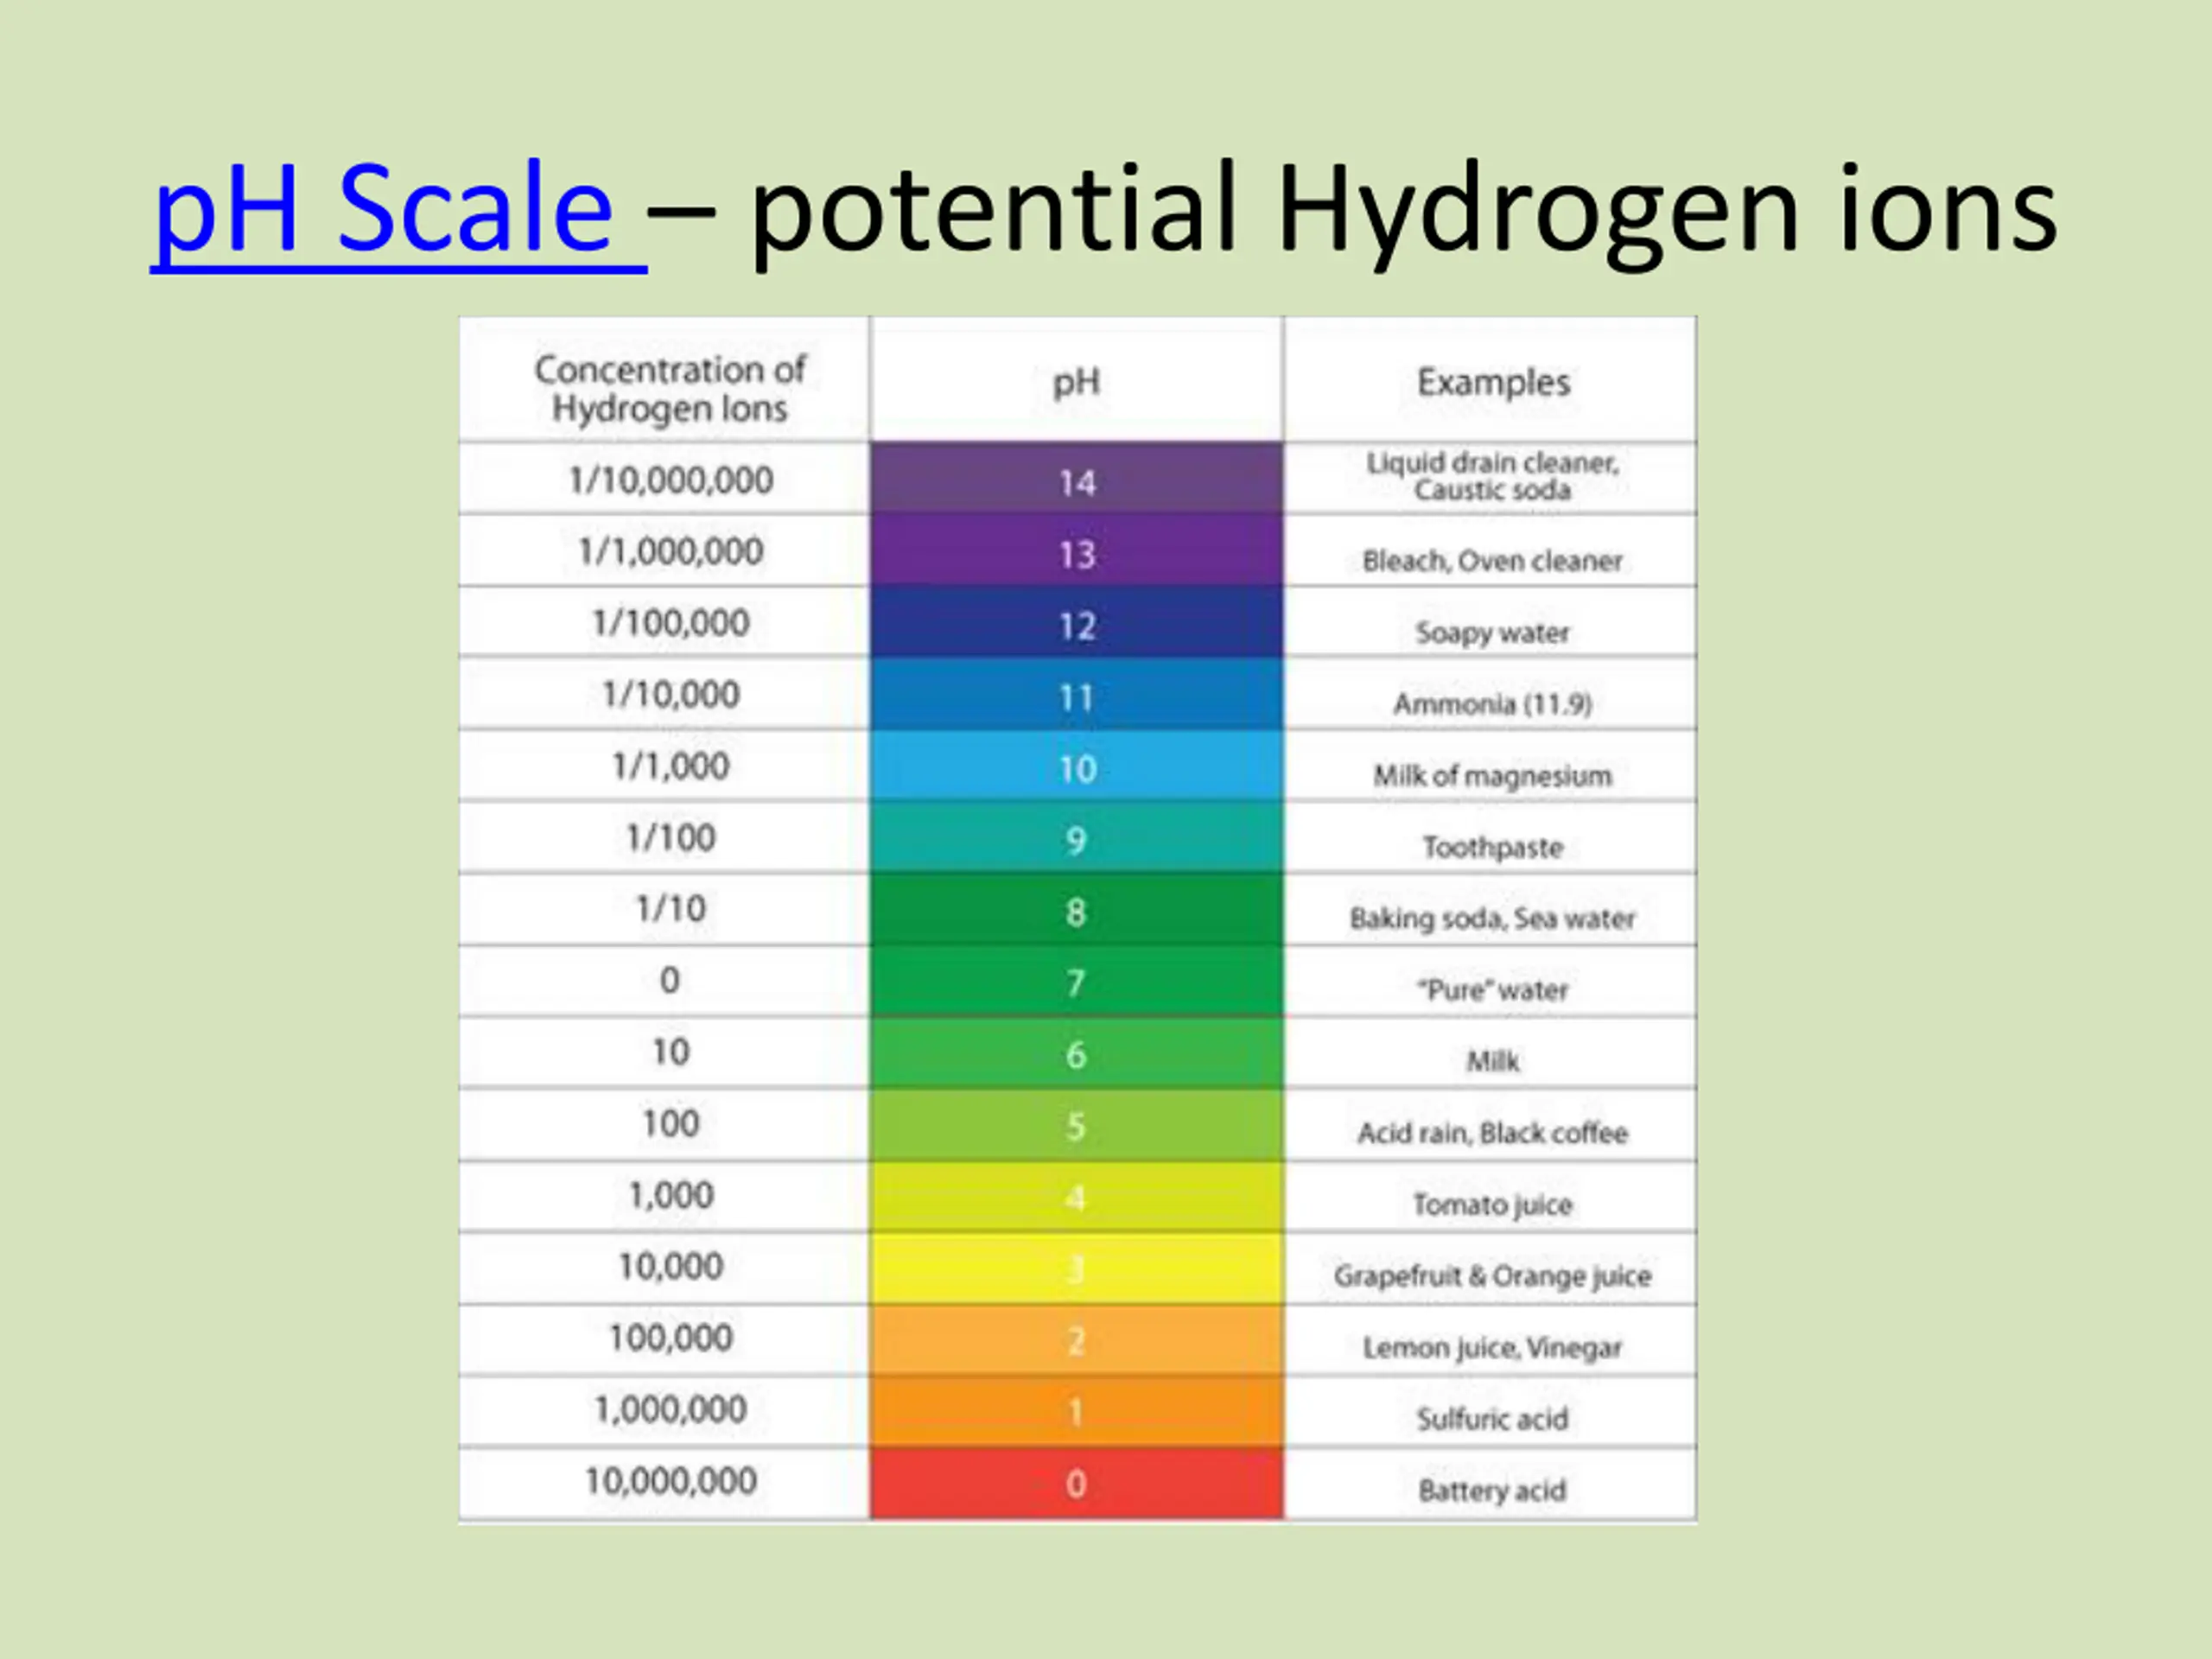Click the dark green pH 8 band
The image size is (2212, 1659).
pos(1077,909)
